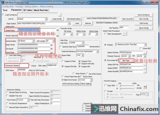Click the Manual button
Screen dimensions: 160x115
pyautogui.click(x=88, y=23)
